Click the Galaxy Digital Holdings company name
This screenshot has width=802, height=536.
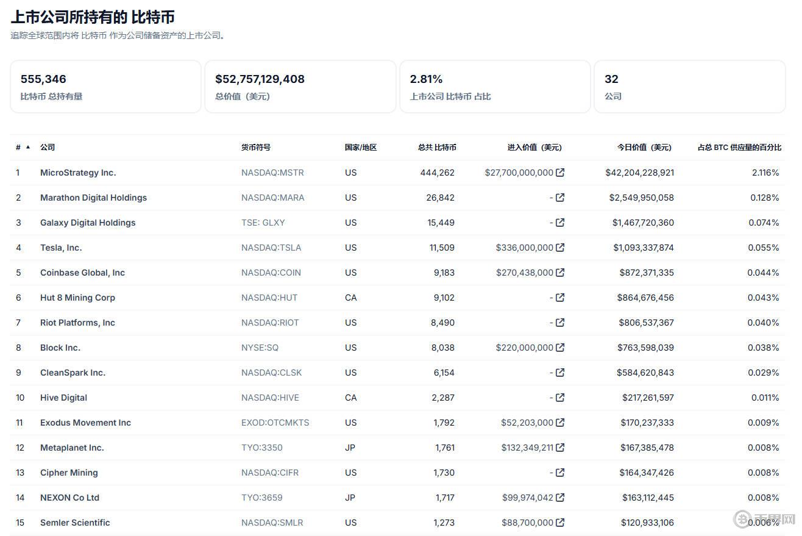(88, 223)
